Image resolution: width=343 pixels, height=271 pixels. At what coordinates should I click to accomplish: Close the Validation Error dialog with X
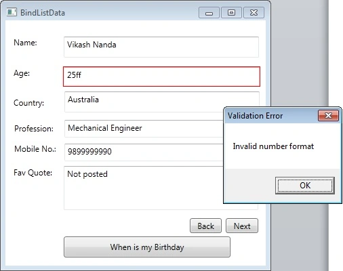[328, 116]
